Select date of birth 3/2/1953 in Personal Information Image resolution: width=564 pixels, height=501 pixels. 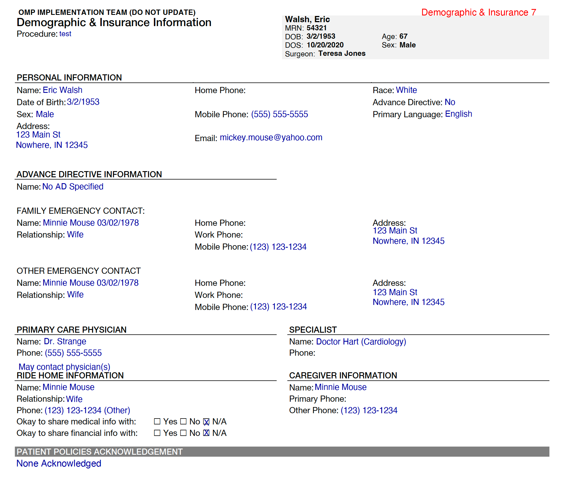(x=83, y=102)
